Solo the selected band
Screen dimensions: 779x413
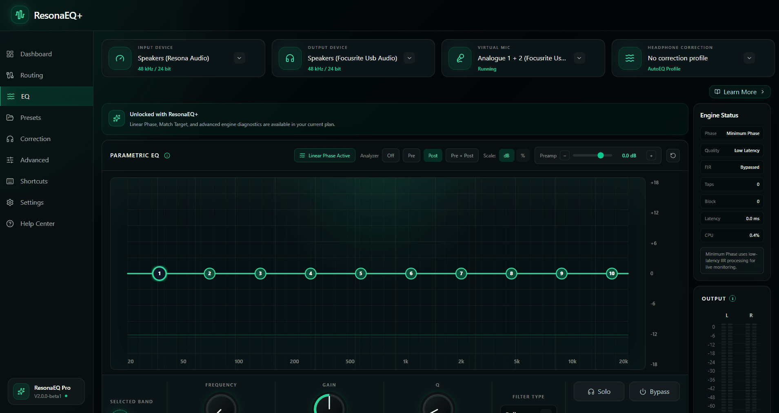pyautogui.click(x=599, y=391)
